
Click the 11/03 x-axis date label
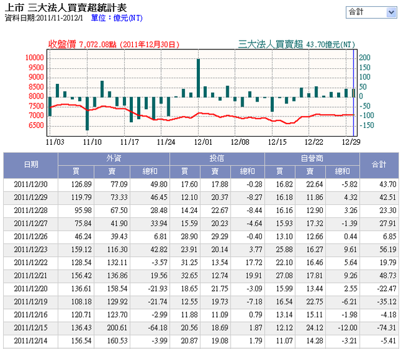pos(55,142)
